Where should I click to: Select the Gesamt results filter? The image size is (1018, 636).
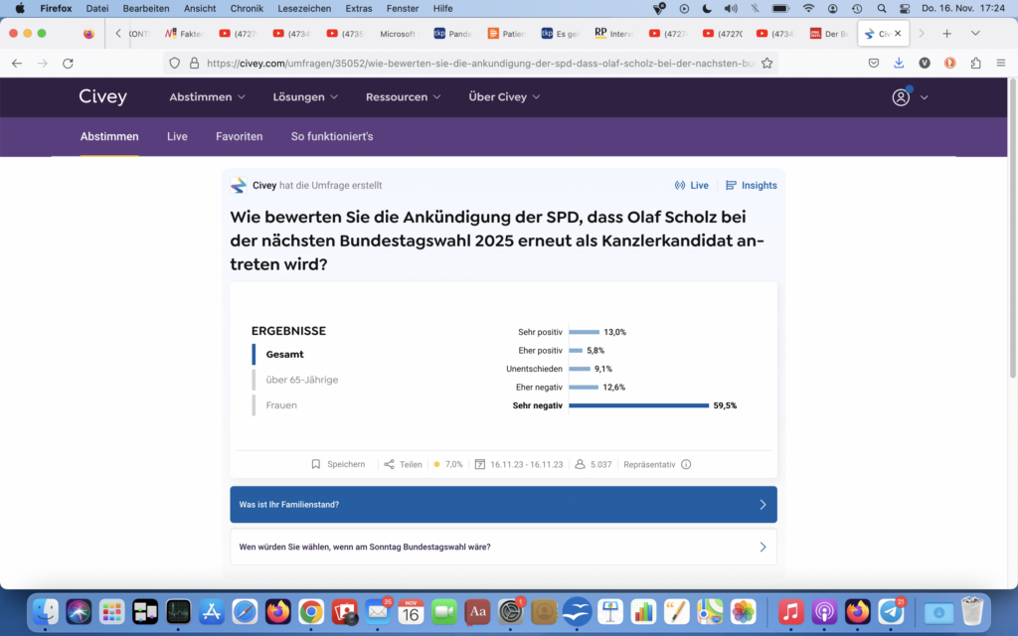click(x=284, y=354)
